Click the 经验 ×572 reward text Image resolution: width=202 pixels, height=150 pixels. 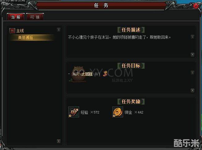tap(90, 112)
